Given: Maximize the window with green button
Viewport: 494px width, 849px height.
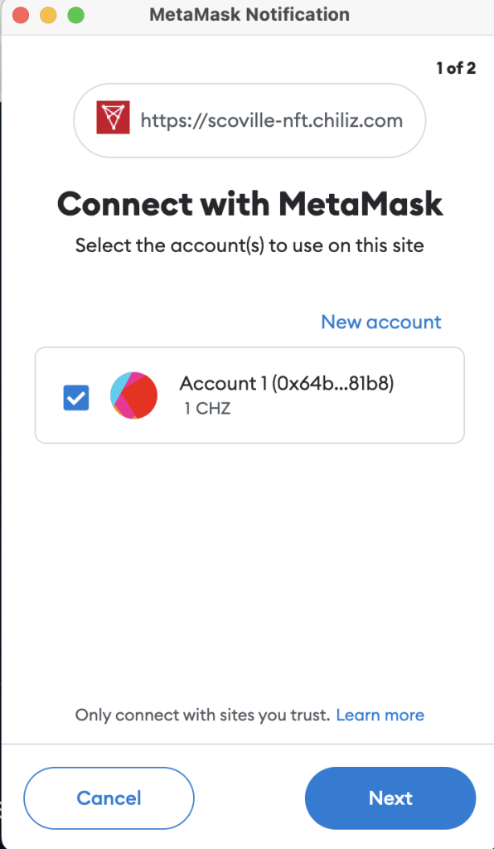Looking at the screenshot, I should 75,15.
